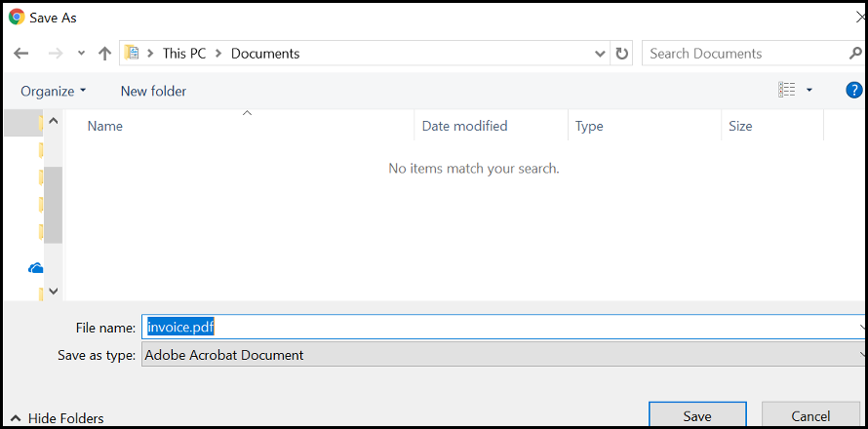Open the blue Help question mark icon

point(854,91)
